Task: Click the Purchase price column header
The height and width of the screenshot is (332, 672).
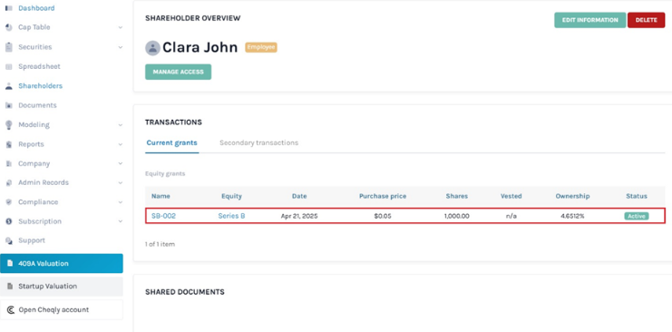Action: (383, 196)
